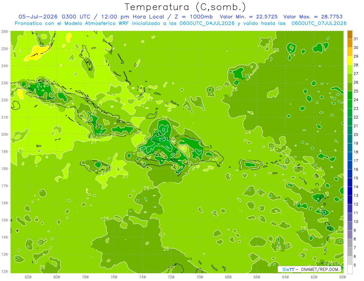Click color scale value 31
Image resolution: width=364 pixels, height=281 pixels.
point(356,39)
